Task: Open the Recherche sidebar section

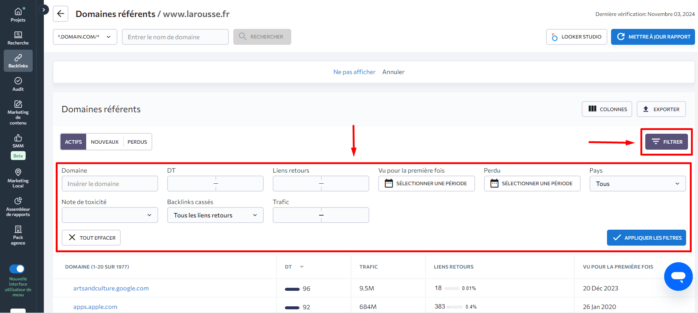Action: [x=18, y=38]
